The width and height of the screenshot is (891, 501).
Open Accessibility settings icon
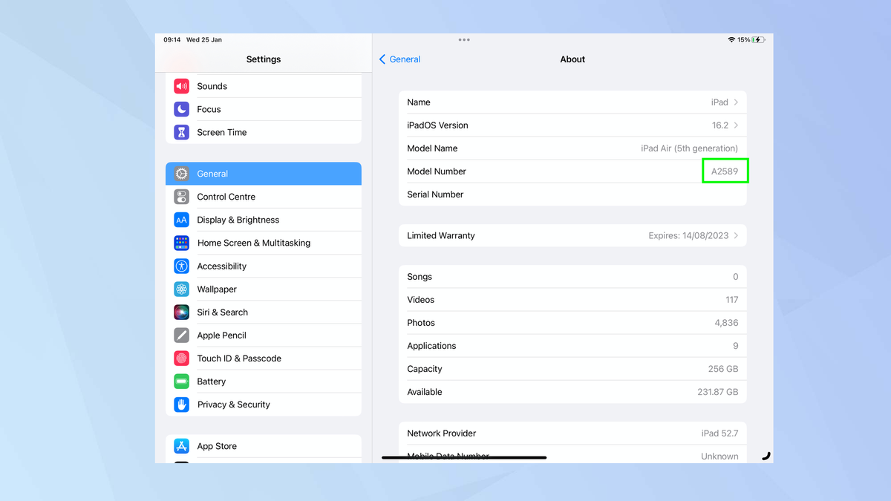tap(181, 266)
